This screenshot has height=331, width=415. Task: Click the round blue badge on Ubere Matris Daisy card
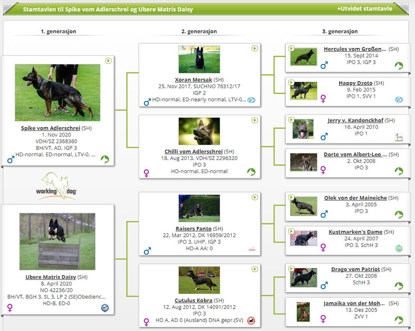point(105,308)
